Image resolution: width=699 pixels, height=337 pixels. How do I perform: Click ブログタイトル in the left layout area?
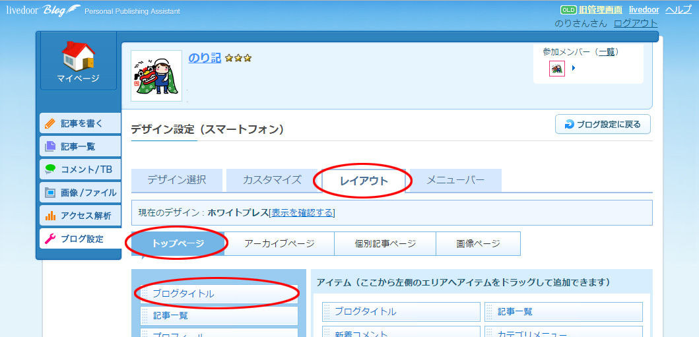pyautogui.click(x=219, y=294)
